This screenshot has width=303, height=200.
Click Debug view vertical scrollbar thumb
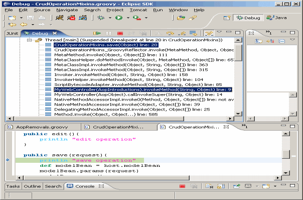[x=238, y=52]
